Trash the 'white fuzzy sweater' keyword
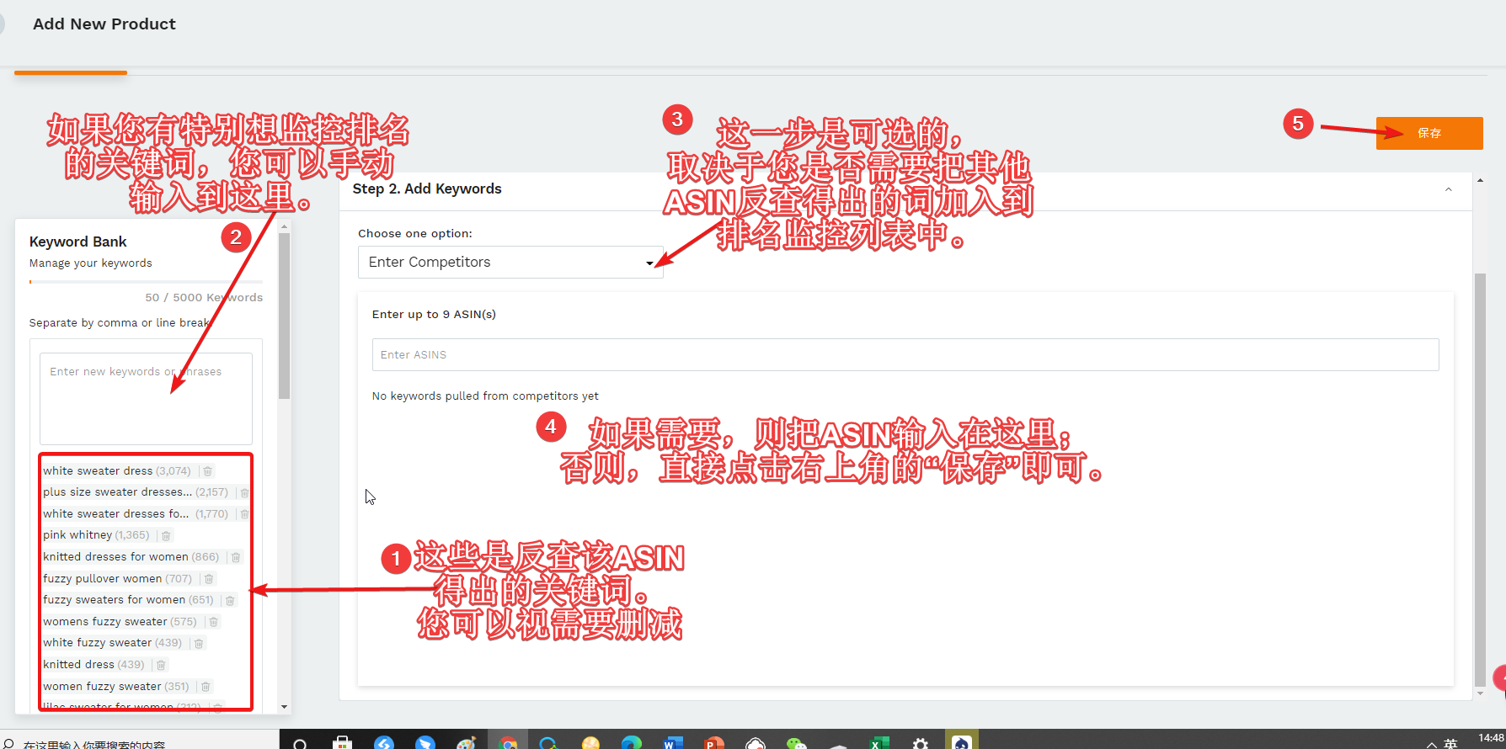 199,643
